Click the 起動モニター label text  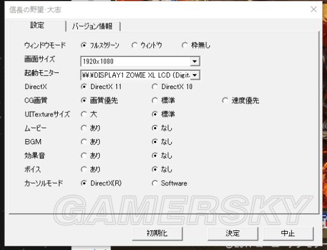click(42, 73)
